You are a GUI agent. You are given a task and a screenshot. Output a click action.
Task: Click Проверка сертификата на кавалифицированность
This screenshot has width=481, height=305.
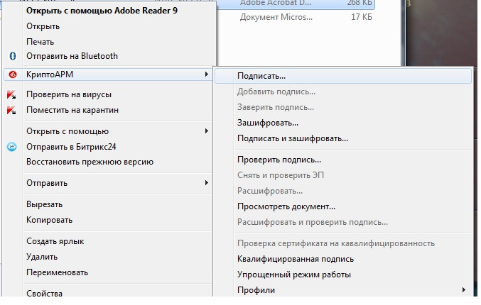336,243
